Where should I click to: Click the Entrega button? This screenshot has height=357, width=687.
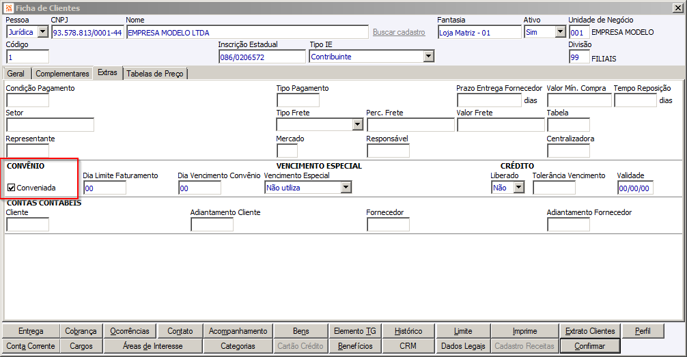click(x=31, y=331)
